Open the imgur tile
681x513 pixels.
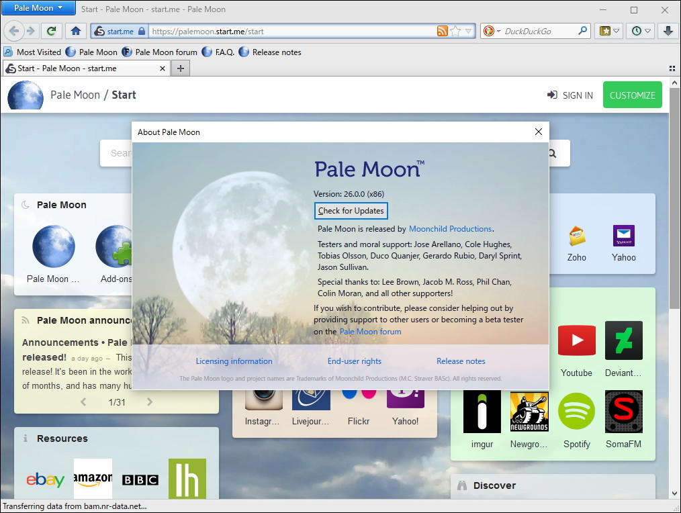tap(482, 412)
